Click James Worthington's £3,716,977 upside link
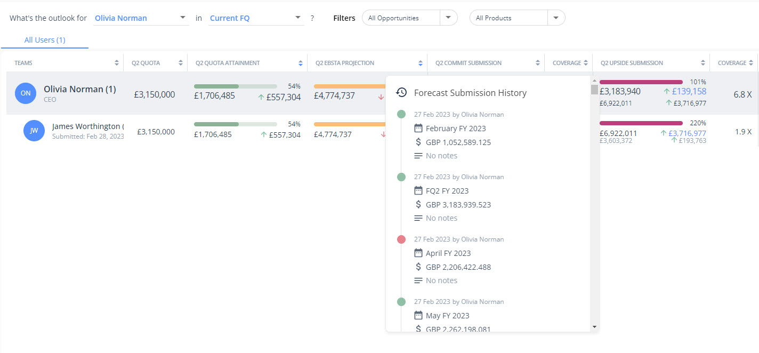This screenshot has height=353, width=759. coord(687,133)
